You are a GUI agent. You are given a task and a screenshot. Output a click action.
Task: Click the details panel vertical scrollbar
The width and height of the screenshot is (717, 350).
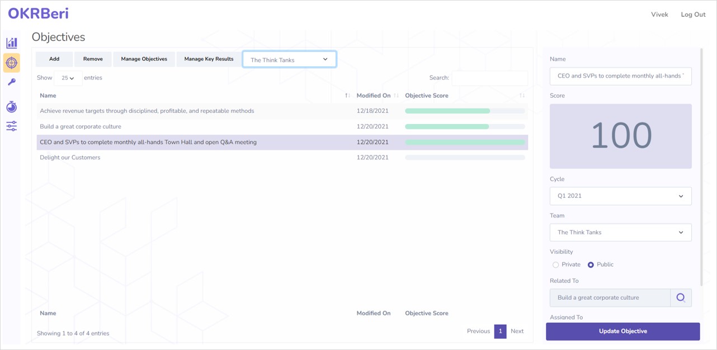(702, 168)
